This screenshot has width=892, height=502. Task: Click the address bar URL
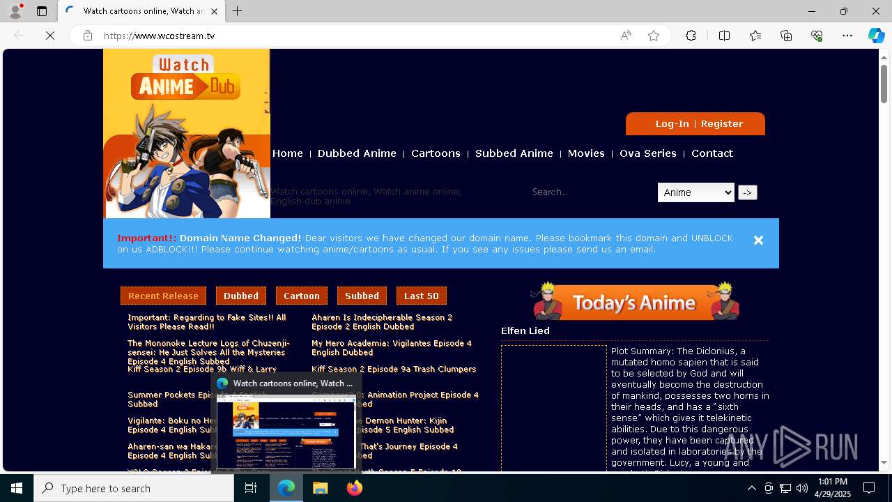pyautogui.click(x=159, y=36)
